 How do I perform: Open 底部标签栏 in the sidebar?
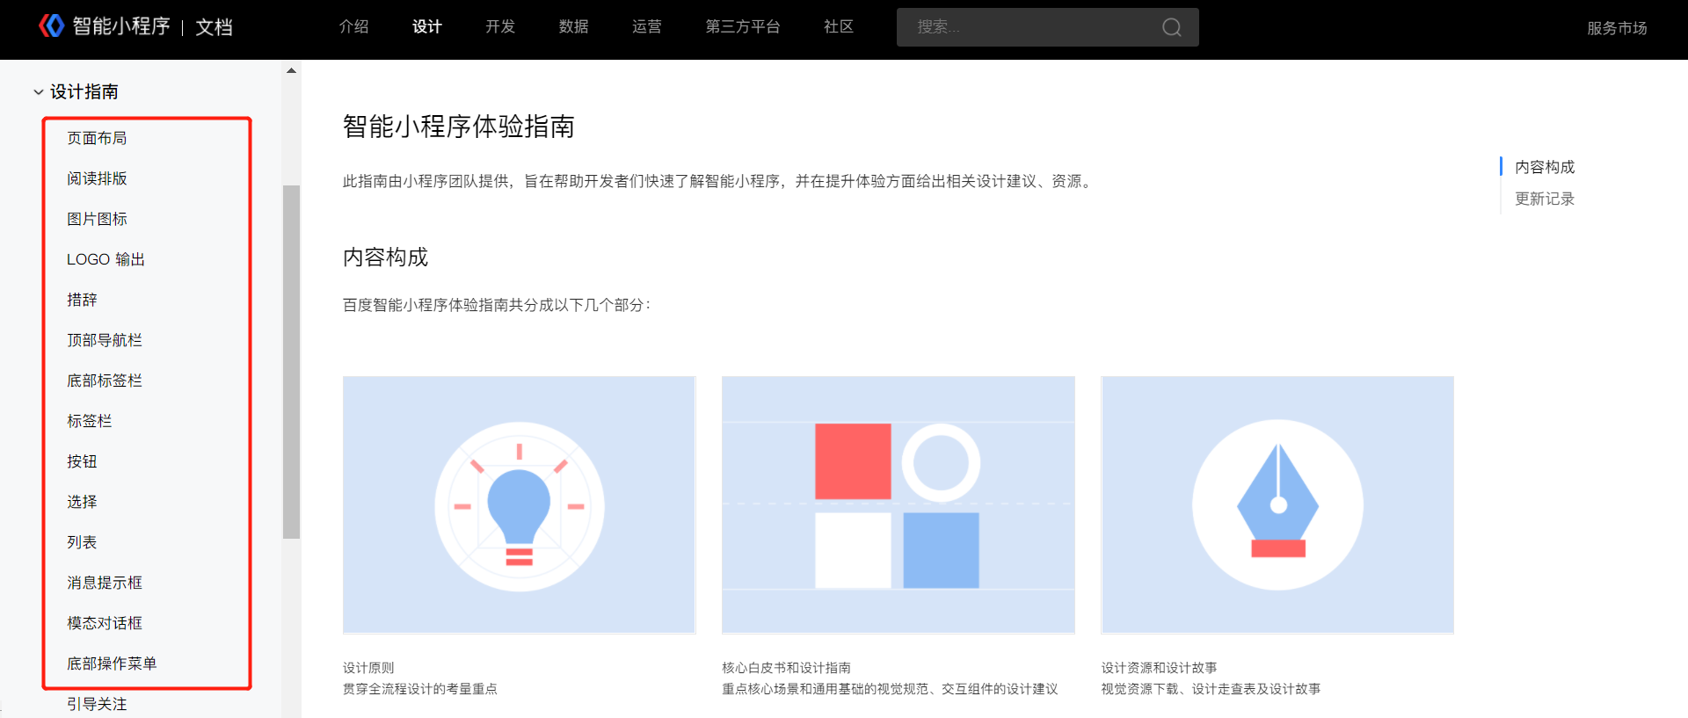(x=105, y=381)
